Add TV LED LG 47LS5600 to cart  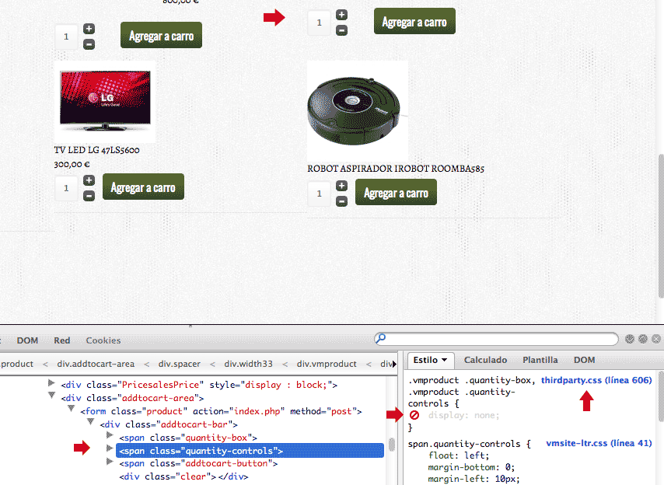[143, 187]
